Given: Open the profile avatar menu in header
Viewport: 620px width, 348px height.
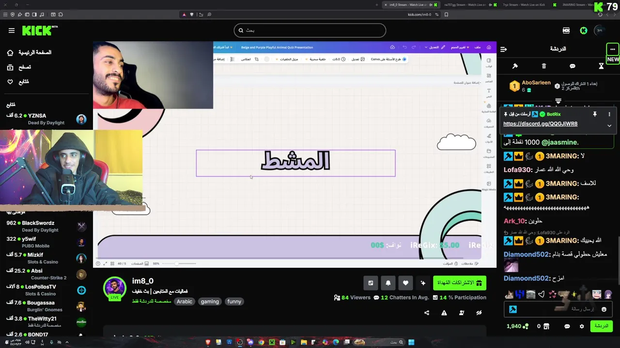Looking at the screenshot, I should (600, 30).
